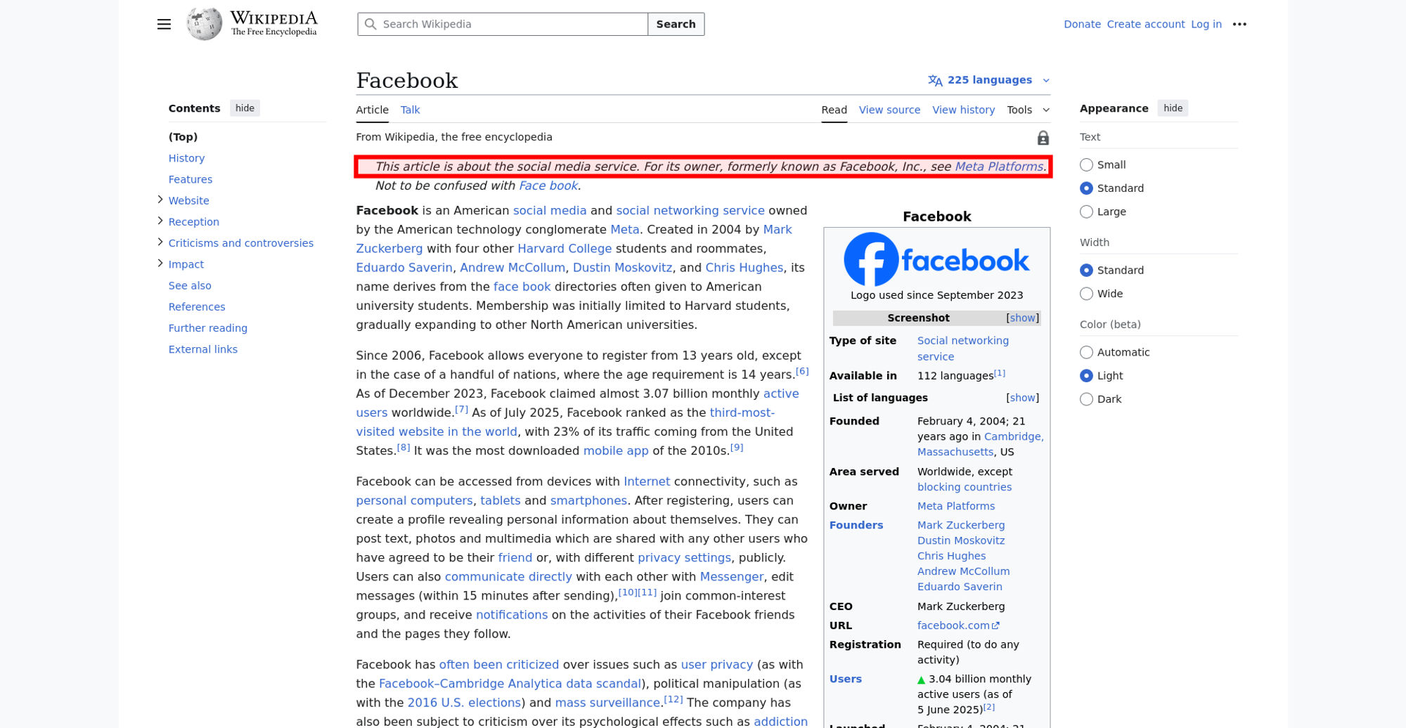Open the View history tab
Image resolution: width=1406 pixels, height=728 pixels.
963,110
